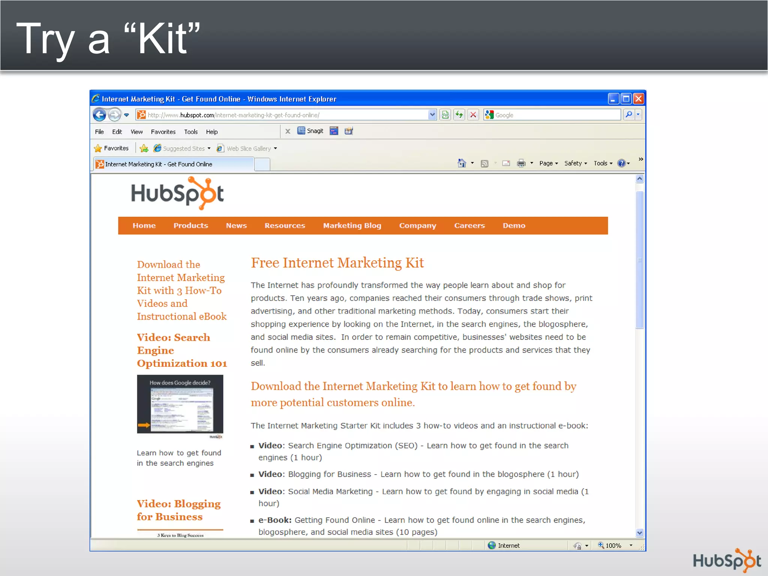Click the Read Mail icon

tap(506, 163)
